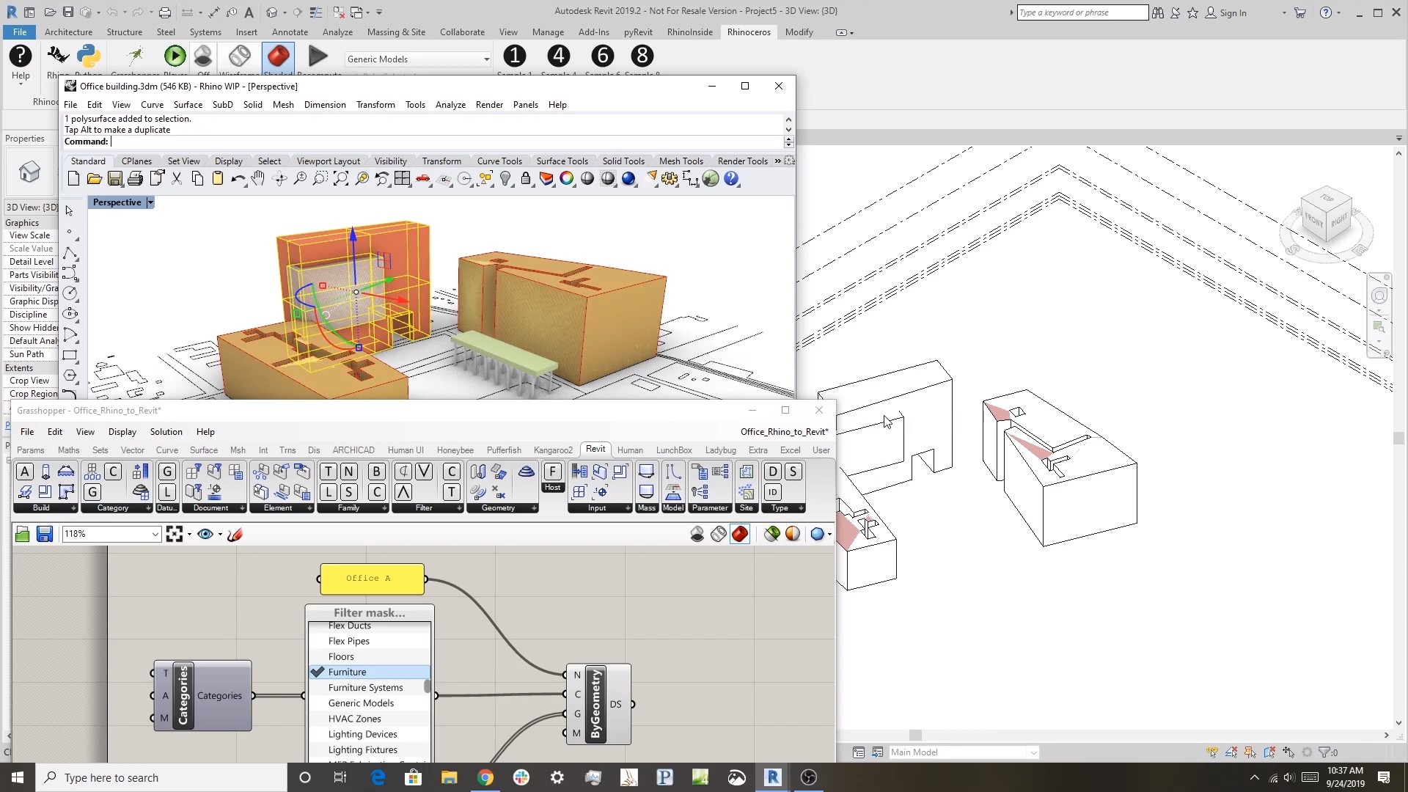The image size is (1408, 792).
Task: Toggle selected-only preview in Grasshopper
Action: [771, 535]
